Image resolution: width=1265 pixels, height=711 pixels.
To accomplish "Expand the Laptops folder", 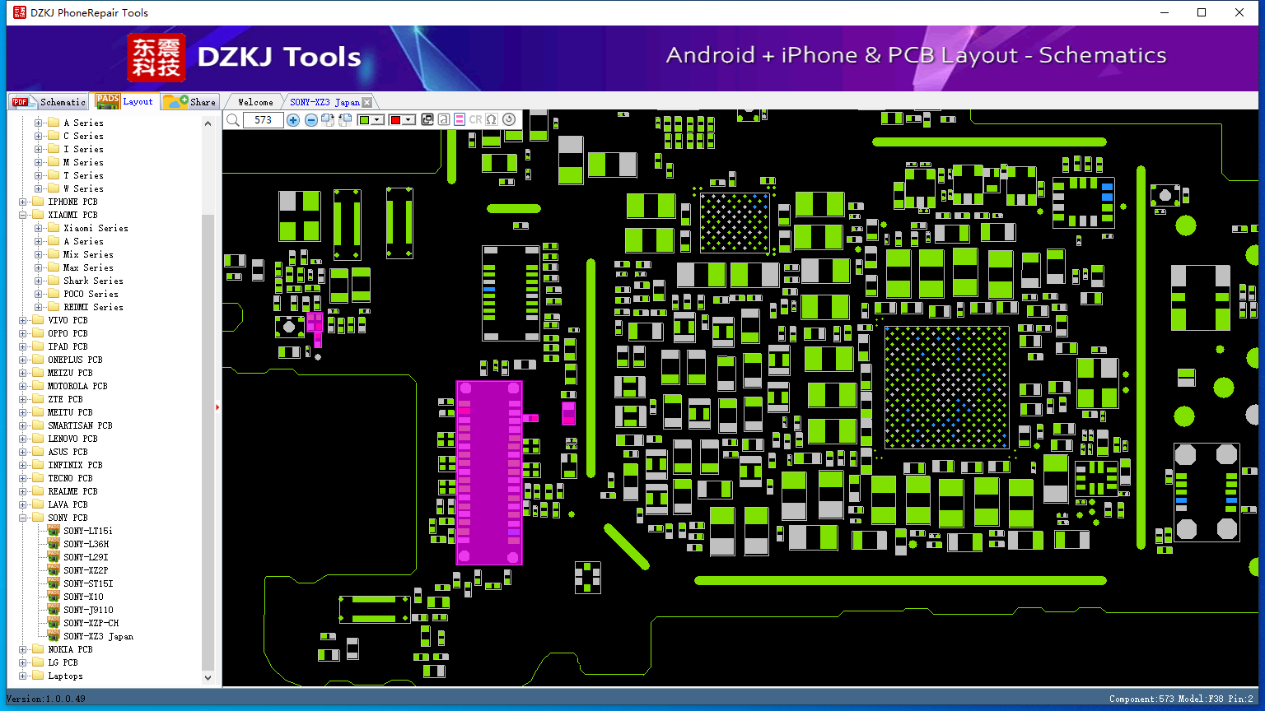I will [x=23, y=676].
